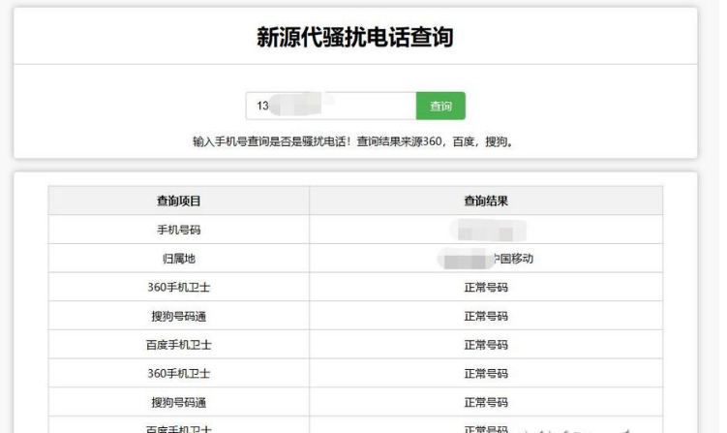Viewport: 727px width, 433px height.
Task: Click the 新源代骚扰电话查询 page title
Action: point(355,38)
